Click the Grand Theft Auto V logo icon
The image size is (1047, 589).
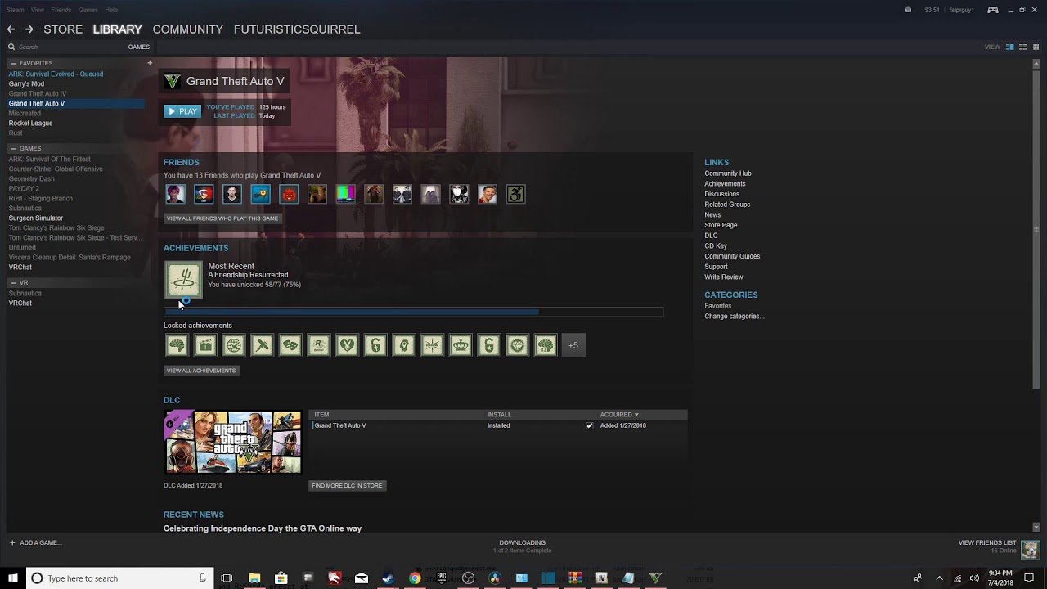pos(172,81)
